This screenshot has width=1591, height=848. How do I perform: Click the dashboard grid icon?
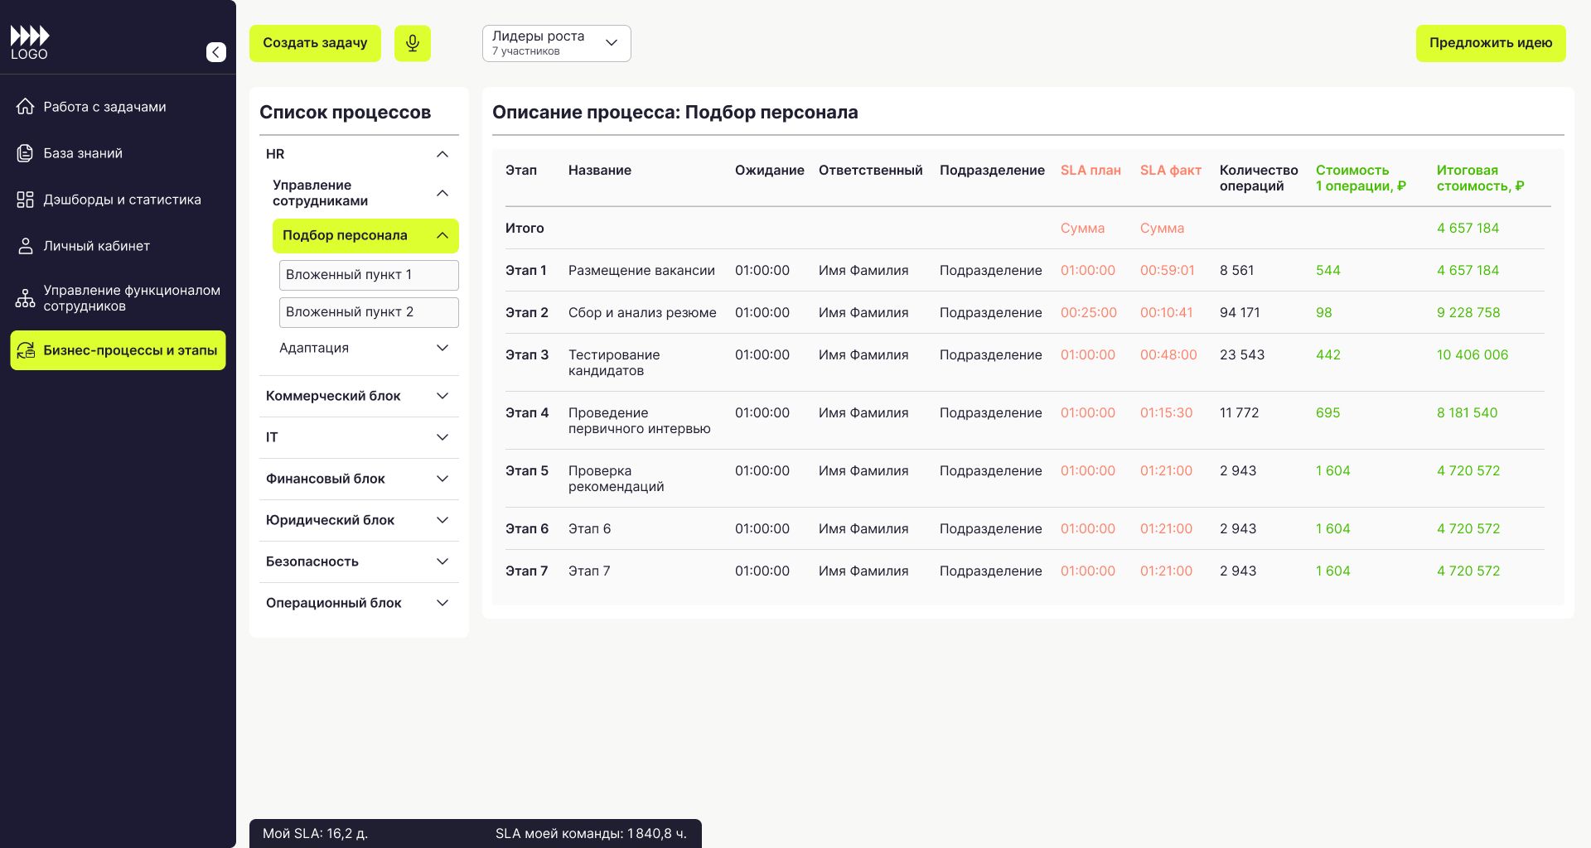[x=26, y=200]
